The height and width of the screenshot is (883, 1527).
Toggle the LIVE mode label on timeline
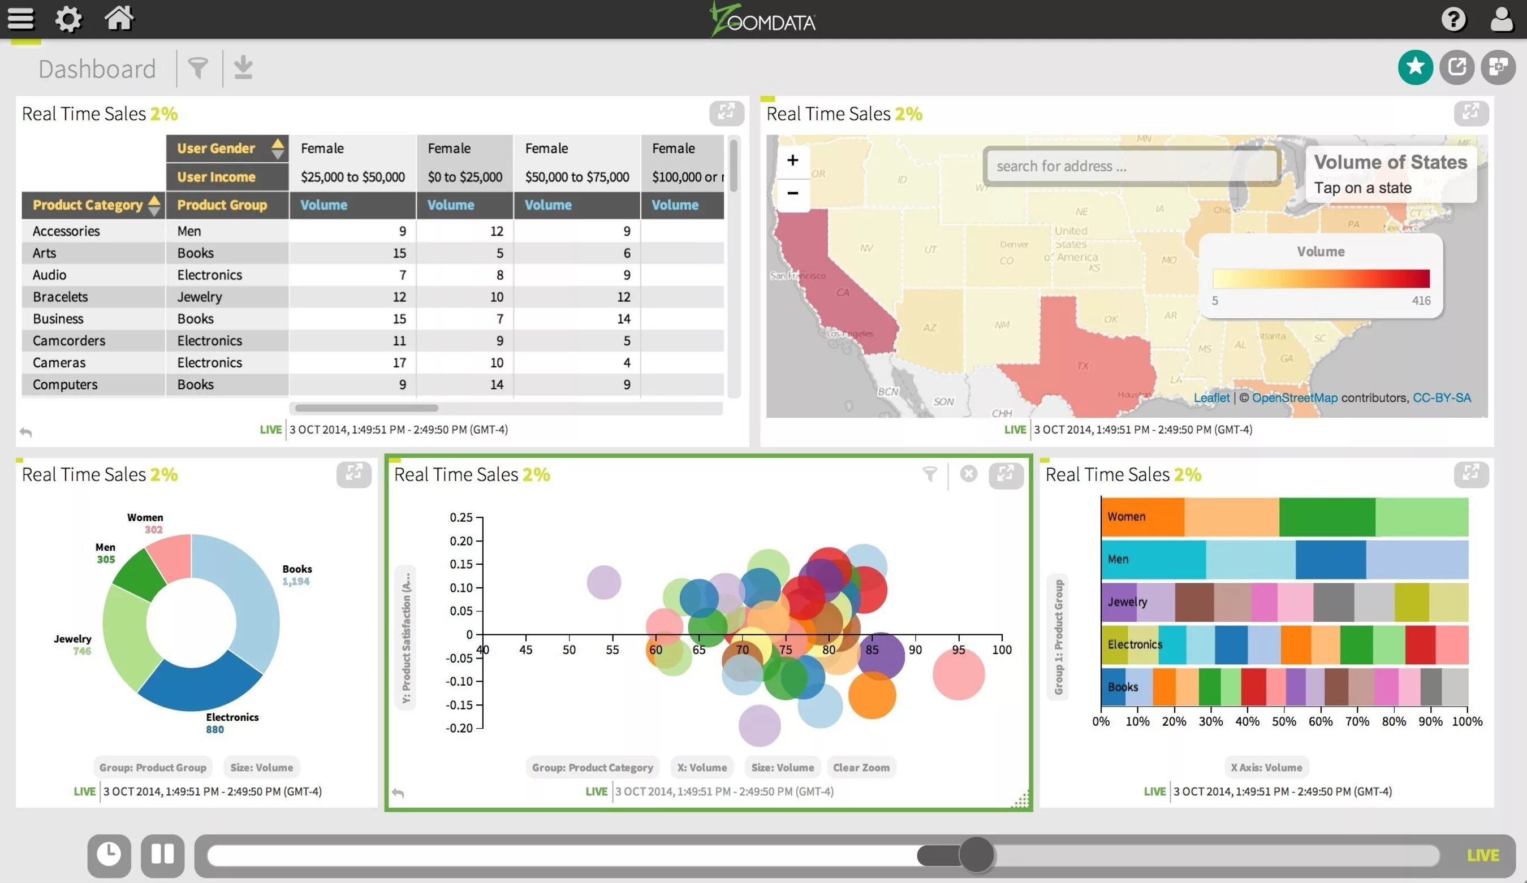click(x=1482, y=855)
